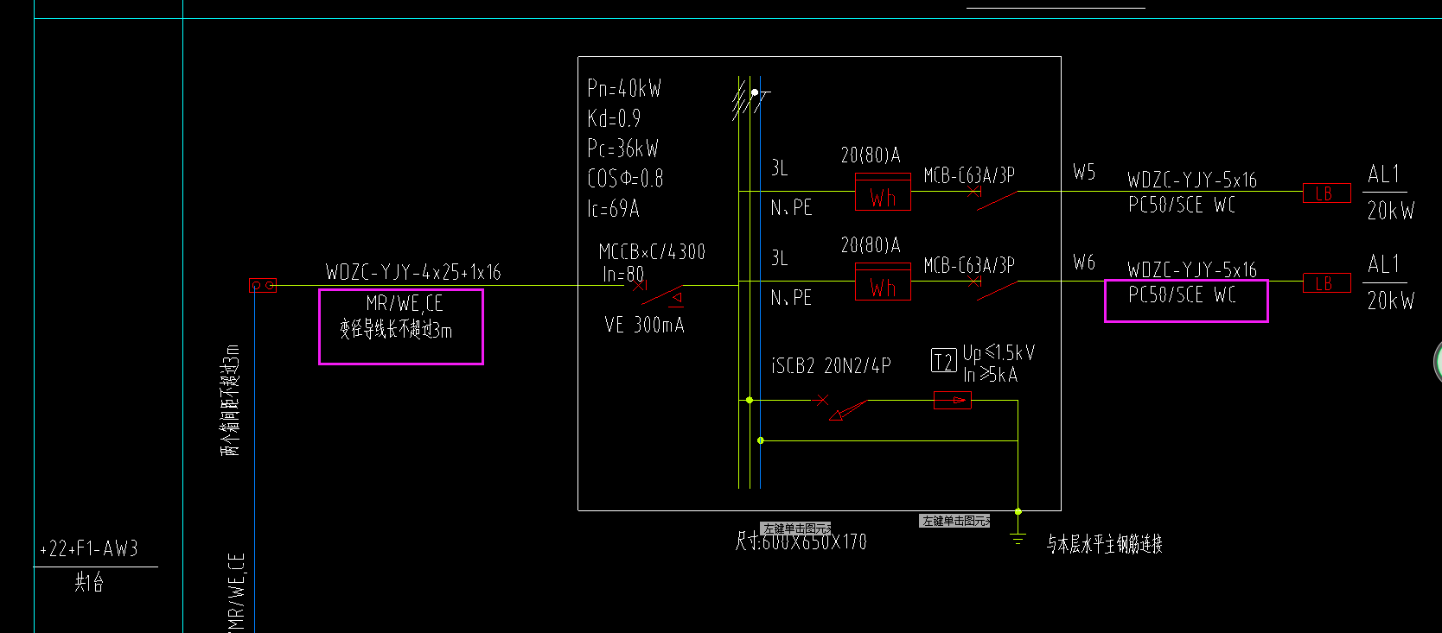This screenshot has height=633, width=1442.
Task: Click the MCB-C63A/3P label on W6
Action: 969,265
